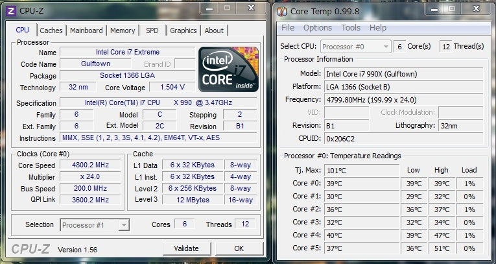This screenshot has height=264, width=496.
Task: Open the Graphics tab in CPU-Z
Action: point(183,30)
